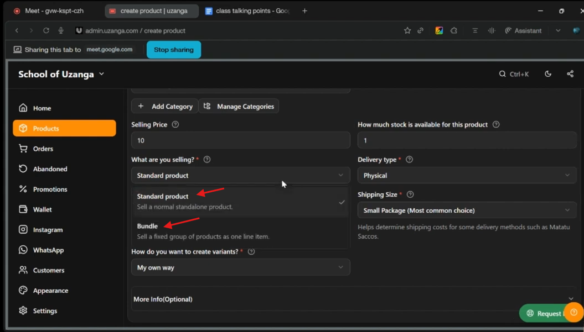The image size is (584, 332).
Task: Click the microphone icon in browser toolbar
Action: point(61,30)
